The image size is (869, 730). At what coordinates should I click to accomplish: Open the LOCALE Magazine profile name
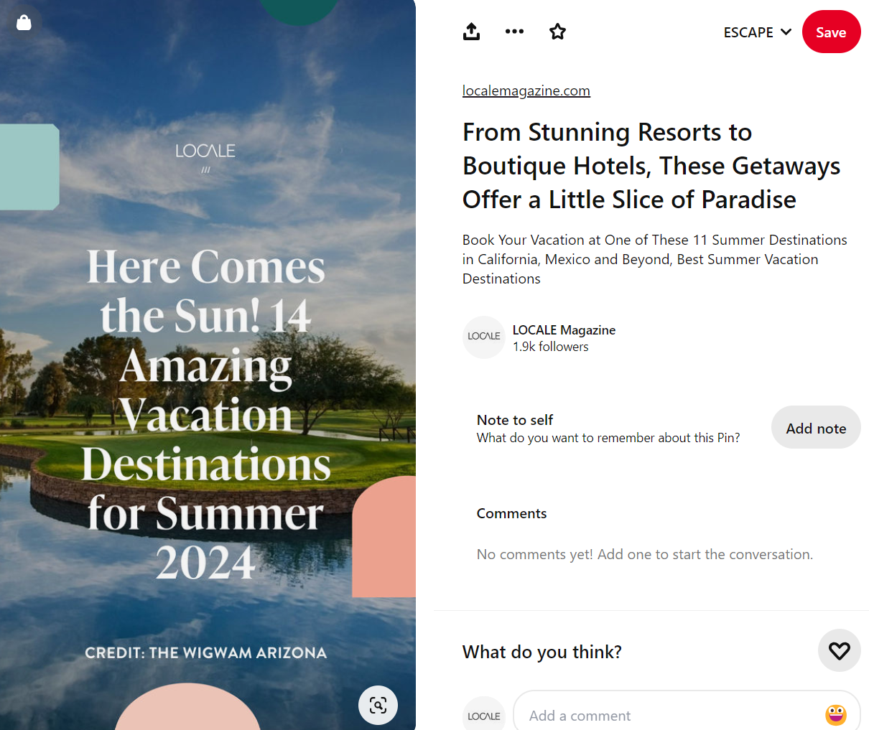tap(564, 330)
